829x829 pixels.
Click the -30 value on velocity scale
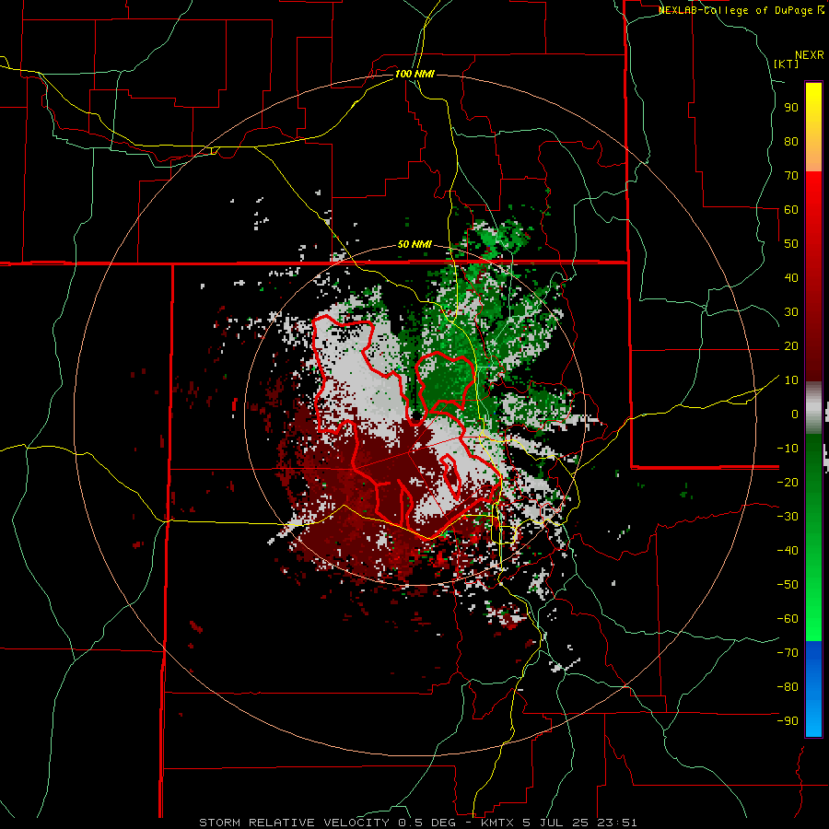click(788, 517)
